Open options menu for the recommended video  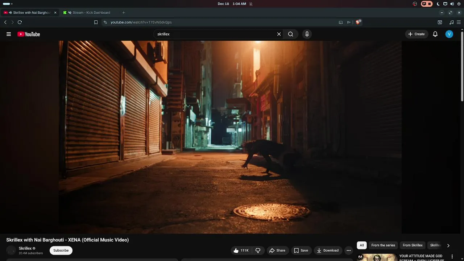pos(452,256)
